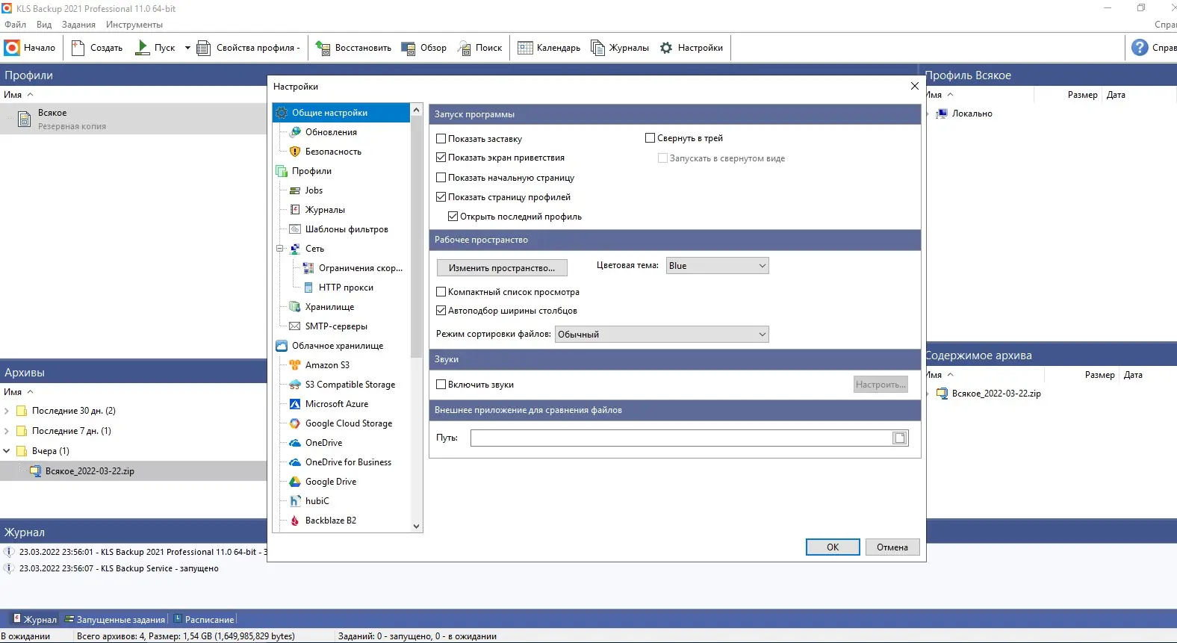Viewport: 1177px width, 643px height.
Task: Open the Цветовая тема Blue dropdown
Action: pos(717,266)
